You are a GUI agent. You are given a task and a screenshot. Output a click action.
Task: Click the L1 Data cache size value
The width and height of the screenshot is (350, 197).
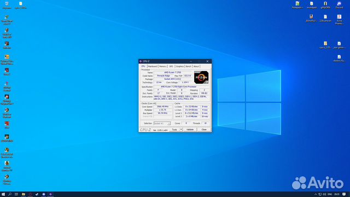(191, 107)
